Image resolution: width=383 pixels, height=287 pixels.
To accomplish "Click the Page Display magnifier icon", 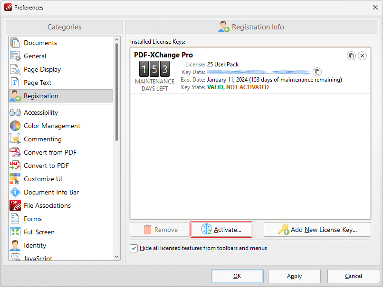I will pos(15,69).
